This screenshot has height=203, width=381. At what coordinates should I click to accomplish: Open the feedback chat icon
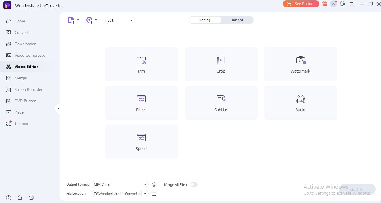[31, 198]
